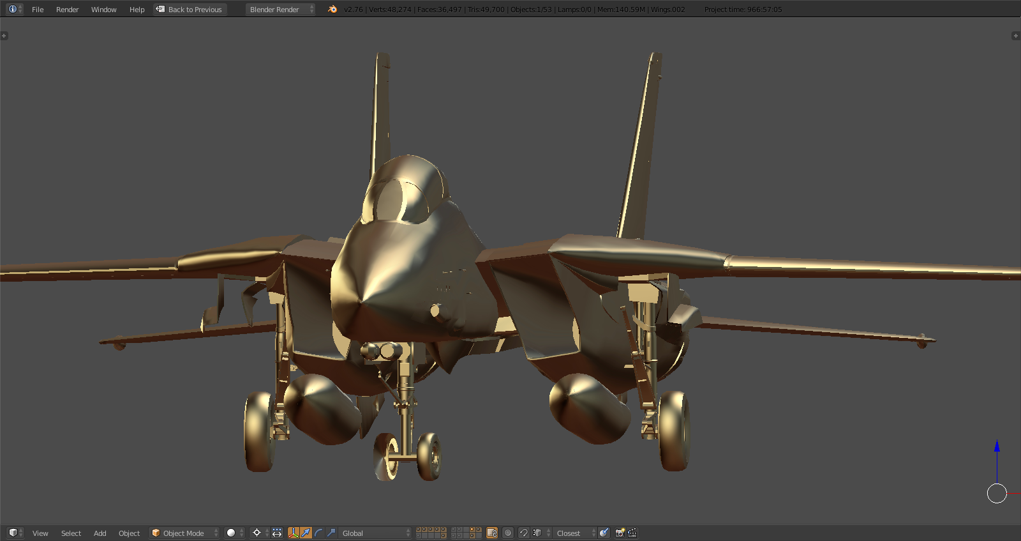Open the Global transform orientation dropdown
Screen dimensions: 1021x541
tap(375, 533)
